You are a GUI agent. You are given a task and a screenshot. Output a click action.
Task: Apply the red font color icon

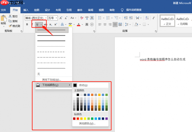tap(78, 24)
